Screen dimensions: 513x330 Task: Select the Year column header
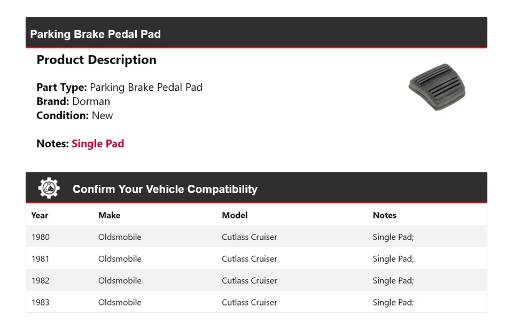(40, 215)
